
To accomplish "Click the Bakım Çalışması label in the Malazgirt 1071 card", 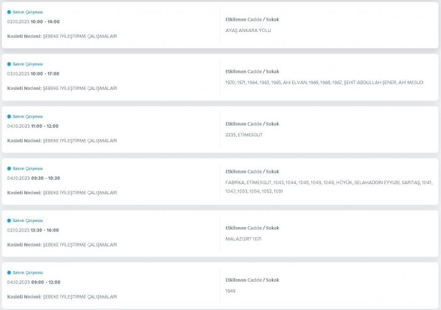I will coord(28,221).
